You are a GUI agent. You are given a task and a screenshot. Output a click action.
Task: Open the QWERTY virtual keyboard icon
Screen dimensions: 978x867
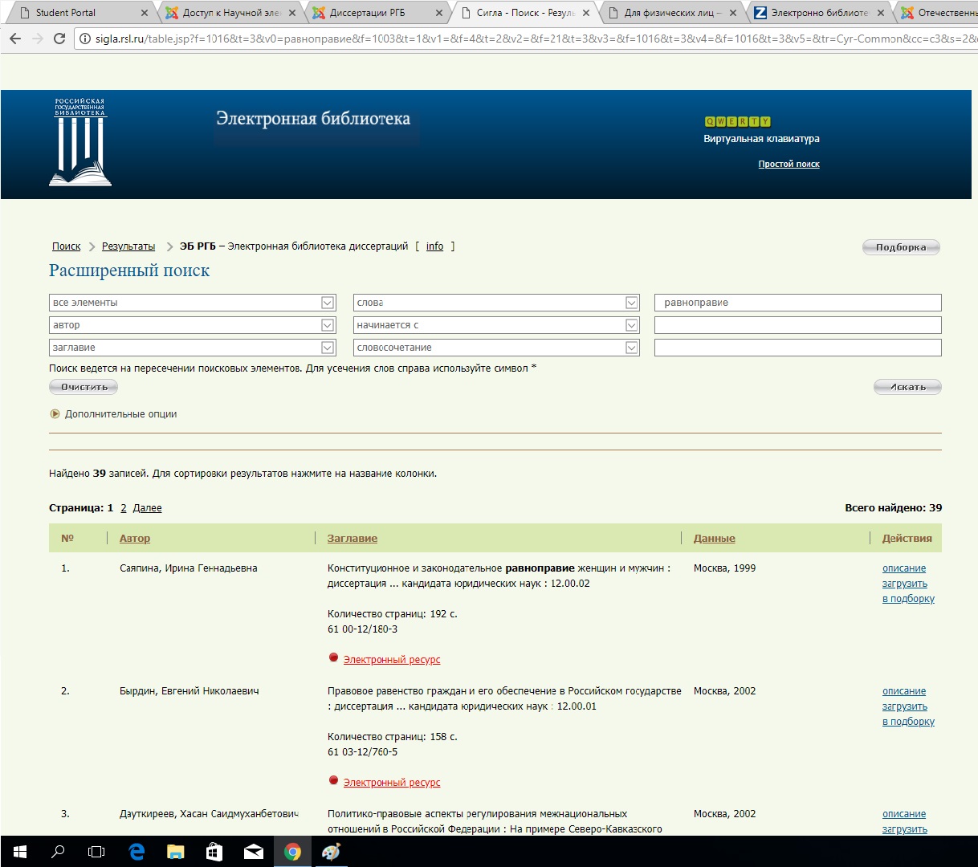point(737,122)
